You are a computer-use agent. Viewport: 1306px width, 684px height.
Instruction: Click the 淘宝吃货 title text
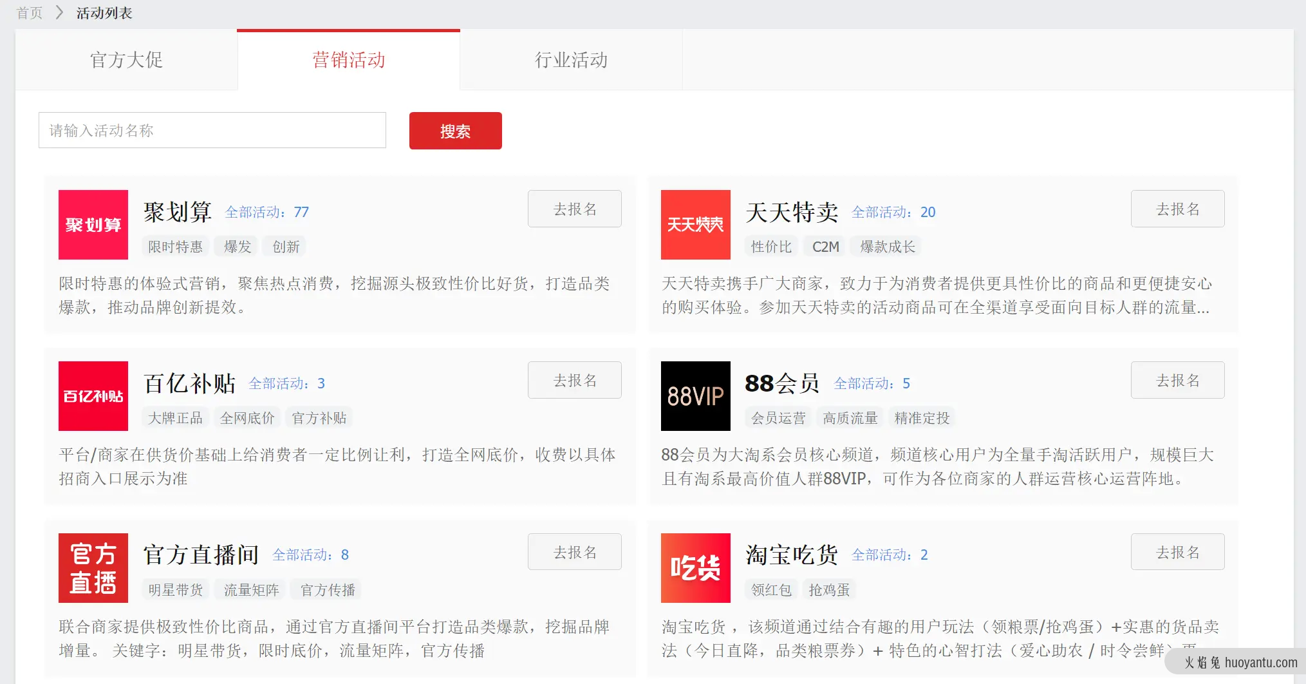coord(792,555)
